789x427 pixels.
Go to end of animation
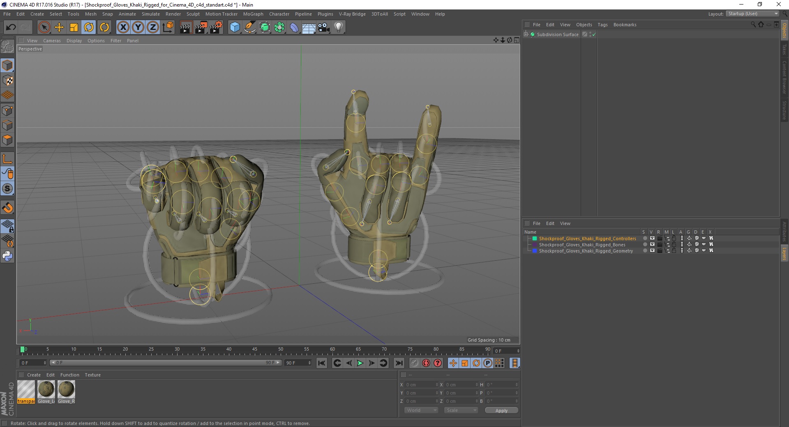point(399,363)
